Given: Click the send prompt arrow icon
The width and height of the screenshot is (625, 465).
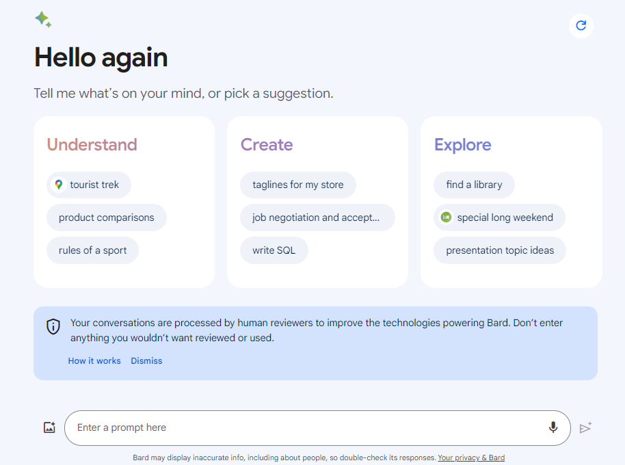Looking at the screenshot, I should [x=585, y=427].
